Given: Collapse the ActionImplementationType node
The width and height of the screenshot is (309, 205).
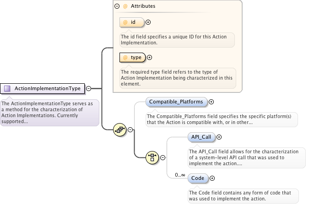Looking at the screenshot, I should (88, 89).
